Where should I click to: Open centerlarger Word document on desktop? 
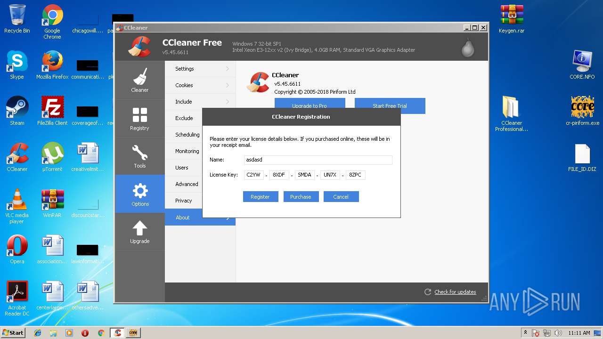coord(52,296)
